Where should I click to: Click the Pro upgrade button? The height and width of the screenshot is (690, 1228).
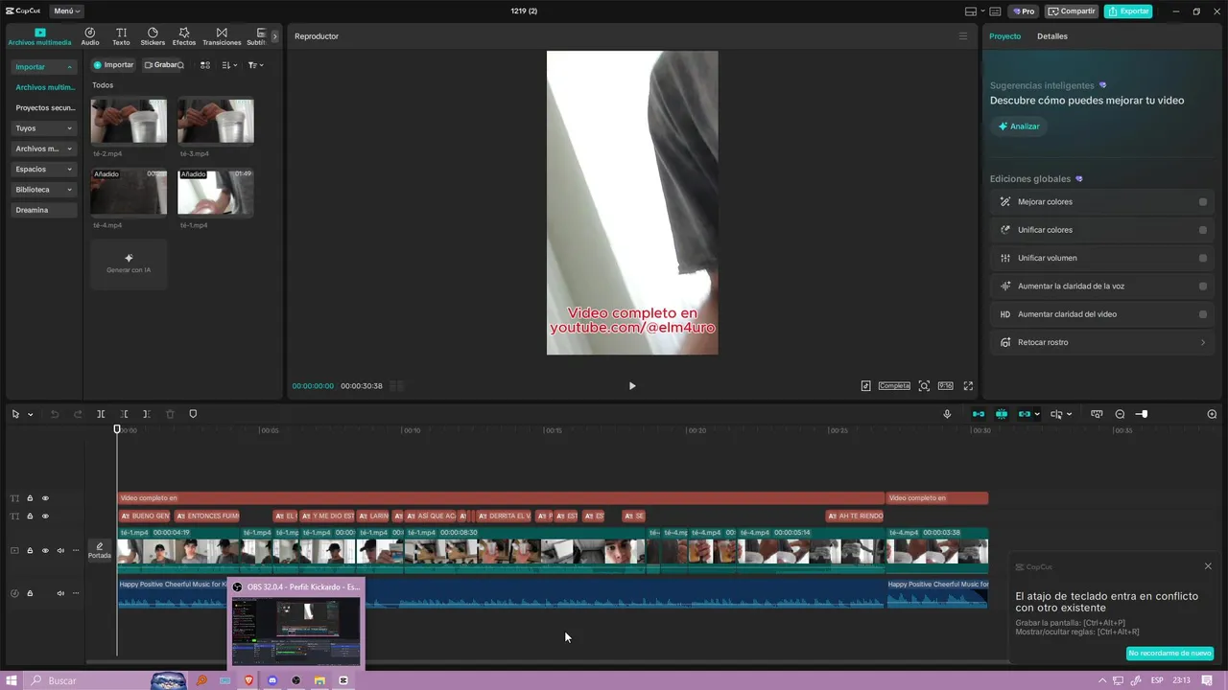tap(1023, 11)
